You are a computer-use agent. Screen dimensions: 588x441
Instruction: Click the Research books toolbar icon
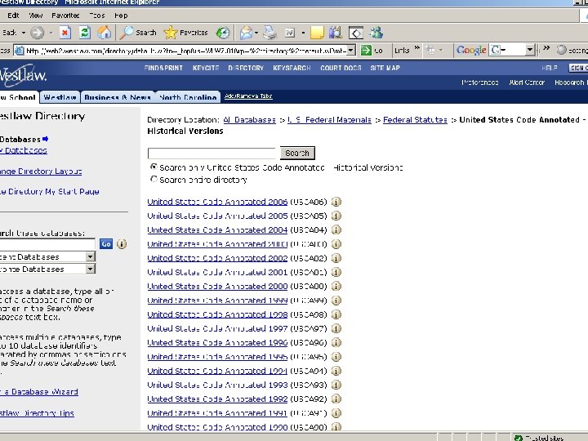coord(336,33)
